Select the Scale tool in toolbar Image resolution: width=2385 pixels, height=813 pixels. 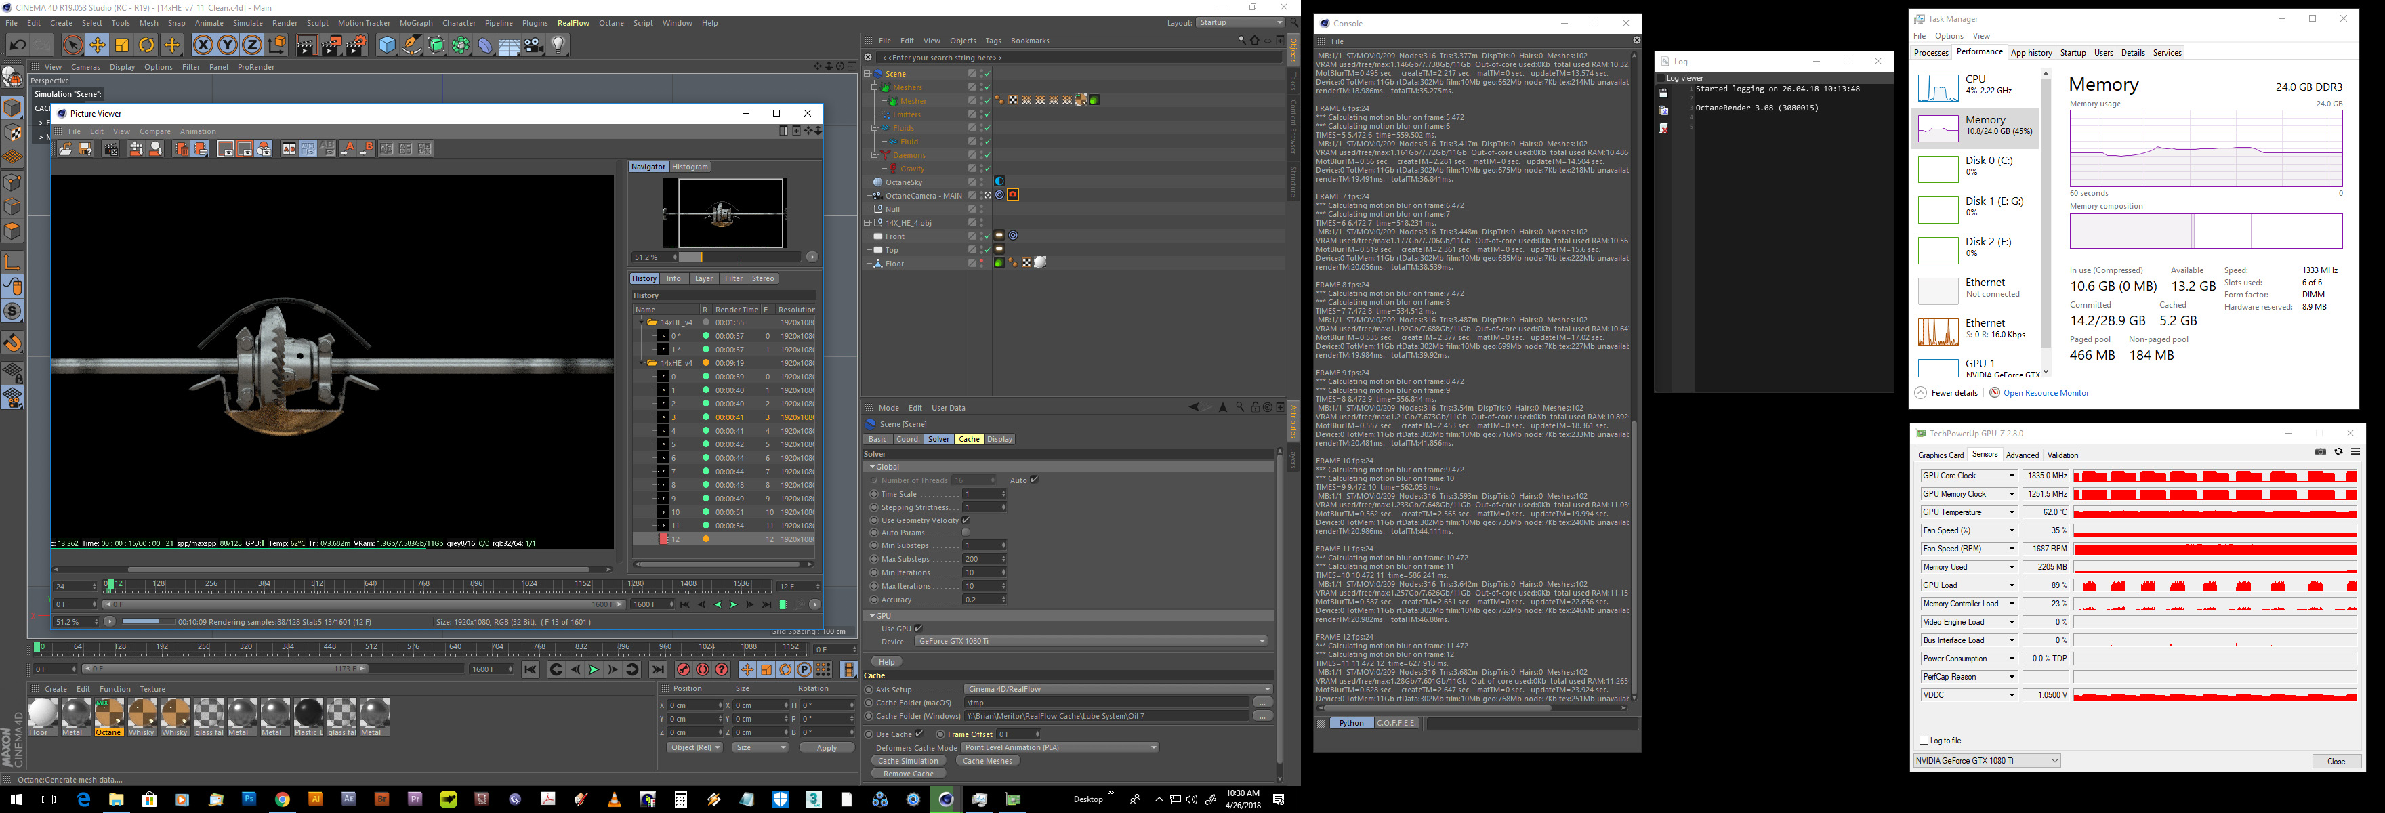click(x=121, y=45)
